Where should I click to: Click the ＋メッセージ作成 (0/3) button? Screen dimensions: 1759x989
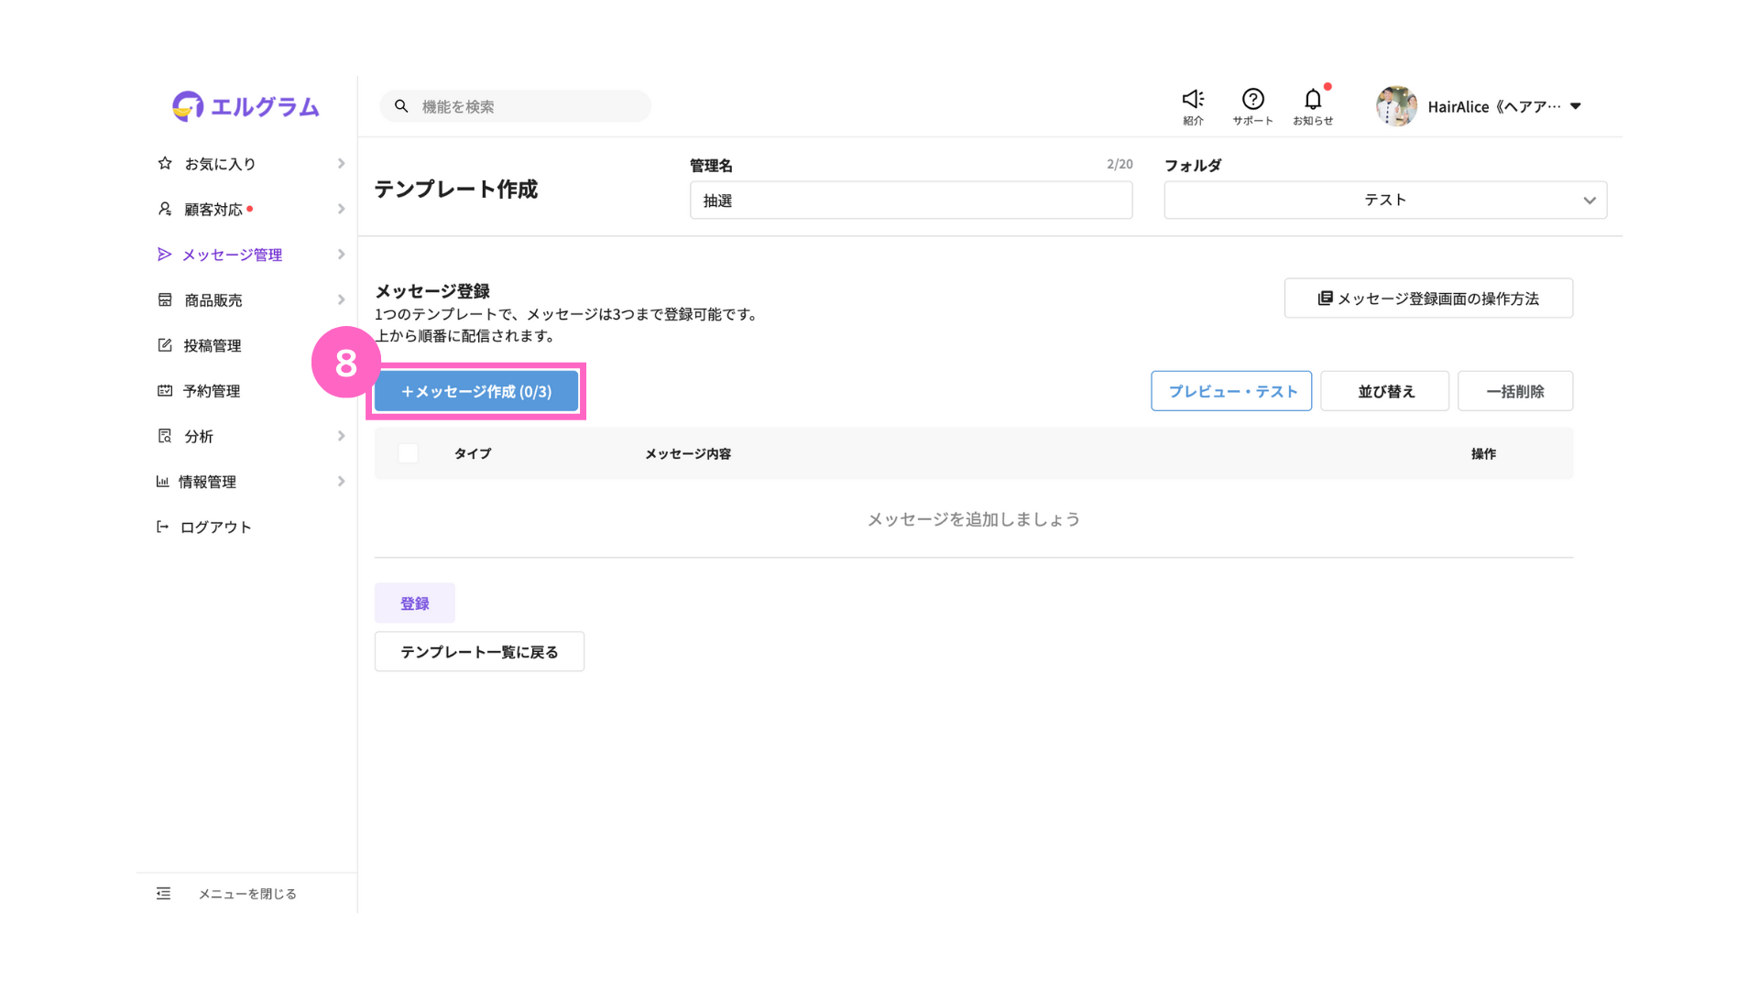476,391
